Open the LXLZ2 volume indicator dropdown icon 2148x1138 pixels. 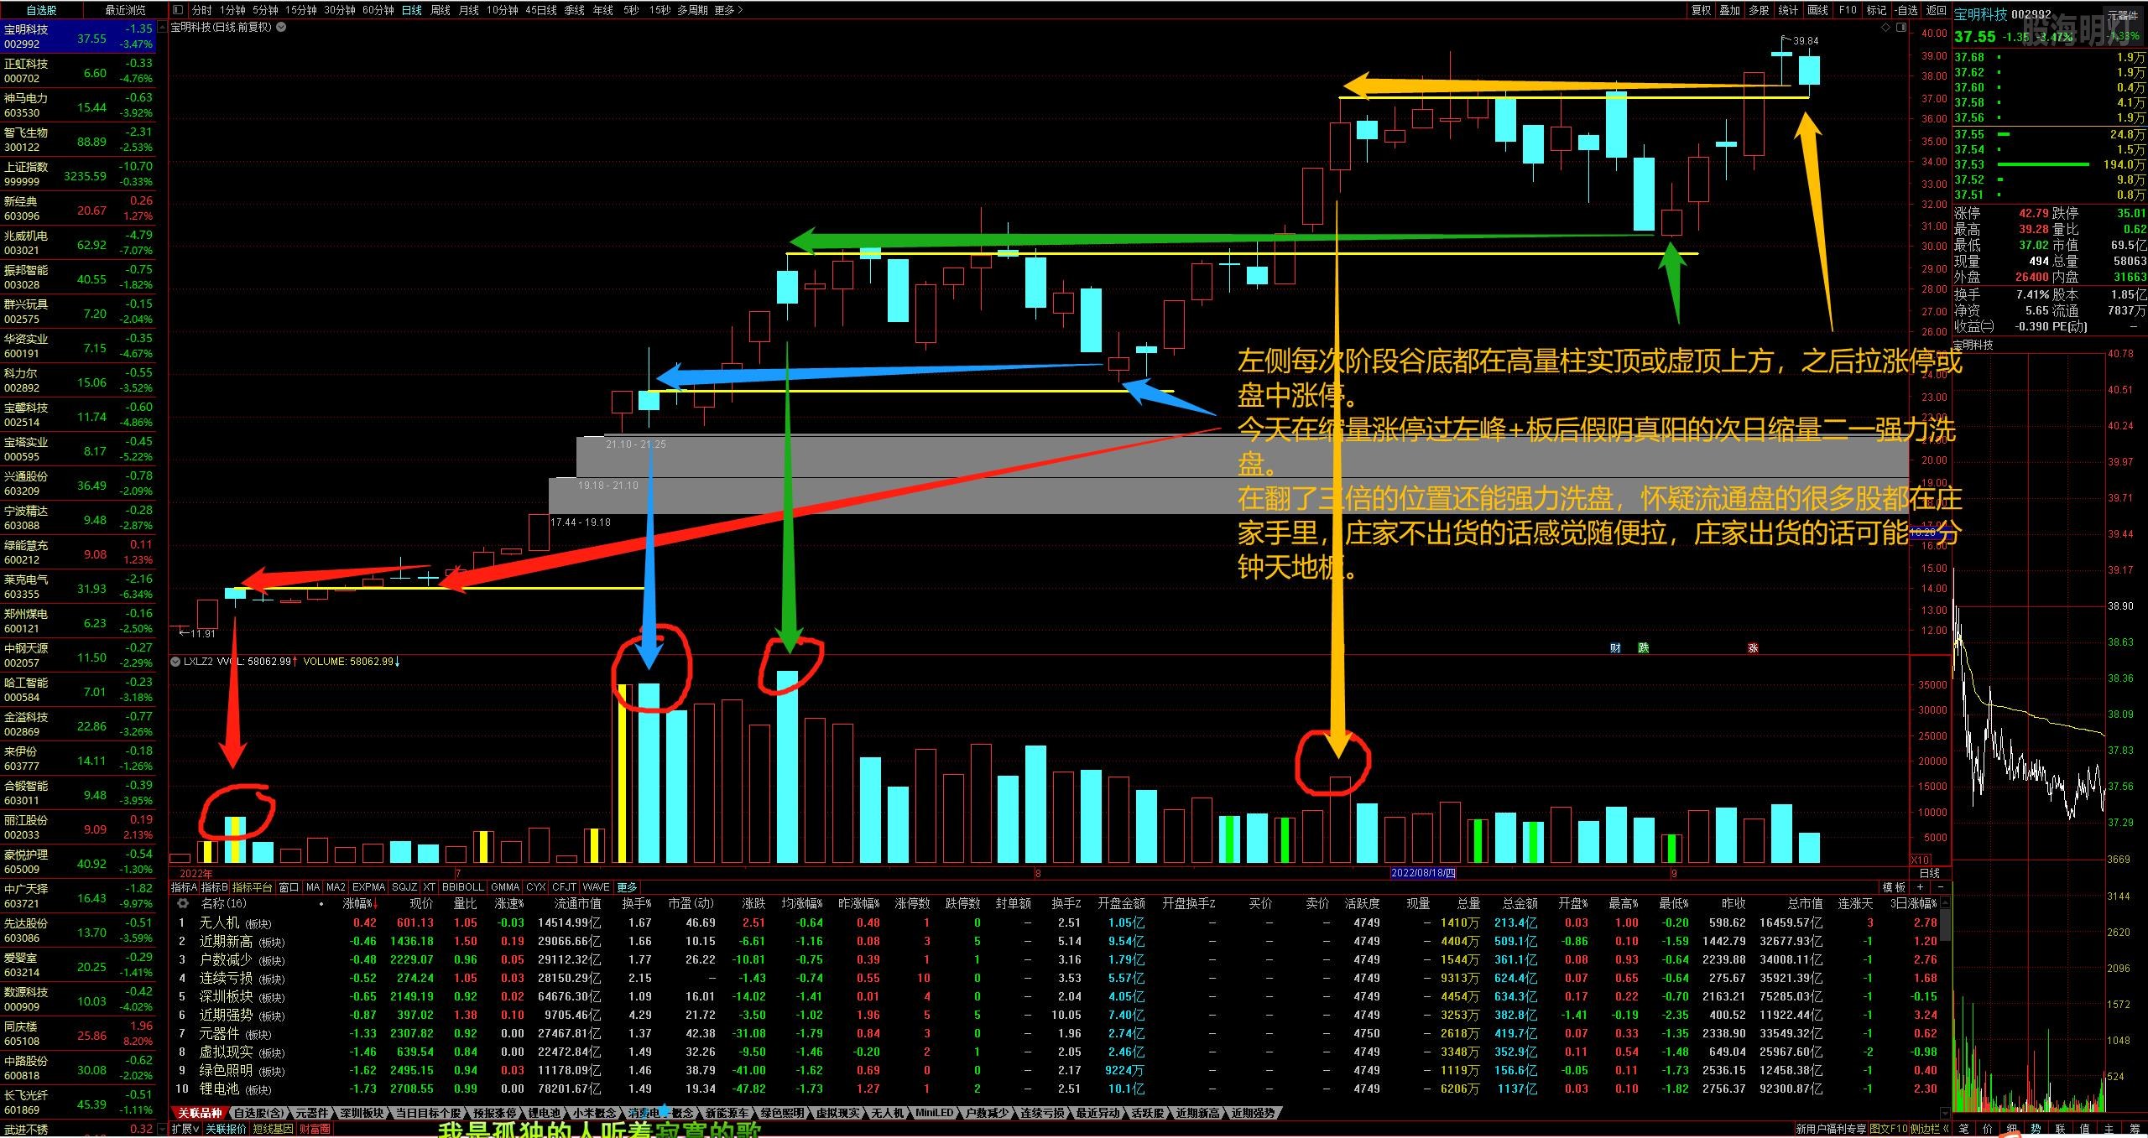pyautogui.click(x=175, y=662)
